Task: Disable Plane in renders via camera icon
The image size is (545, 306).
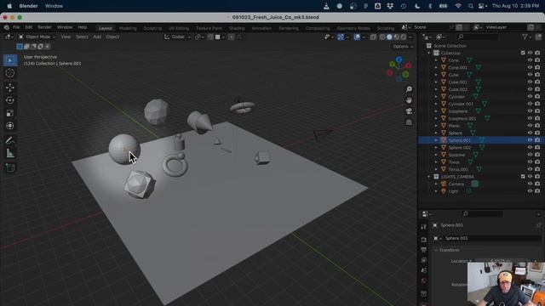Action: (x=537, y=126)
